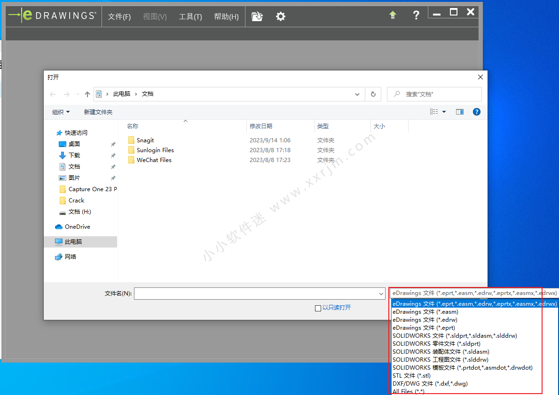Select 网络 in navigation pane
The height and width of the screenshot is (395, 559).
(x=66, y=256)
